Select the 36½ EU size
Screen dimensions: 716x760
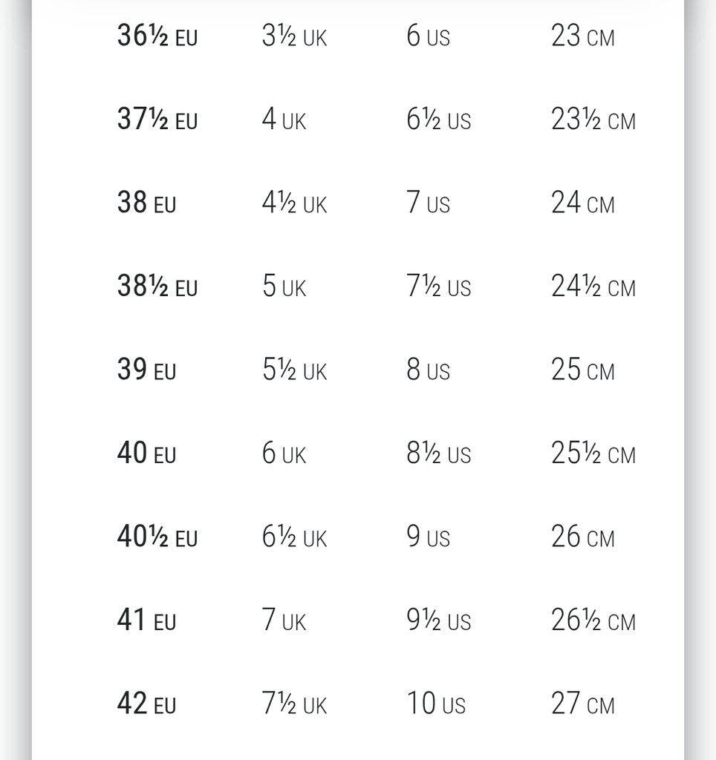point(157,36)
